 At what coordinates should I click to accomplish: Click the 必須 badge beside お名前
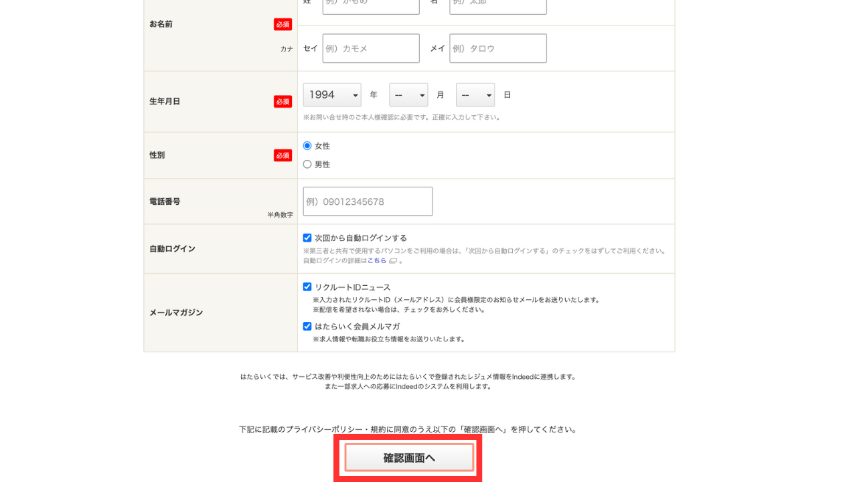click(283, 24)
